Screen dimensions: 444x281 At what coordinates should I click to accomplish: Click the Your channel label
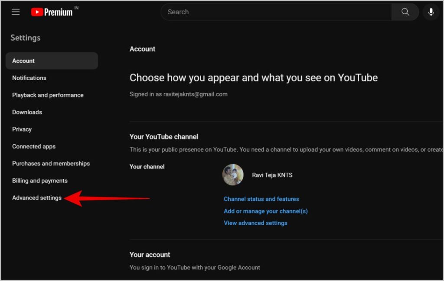point(147,167)
